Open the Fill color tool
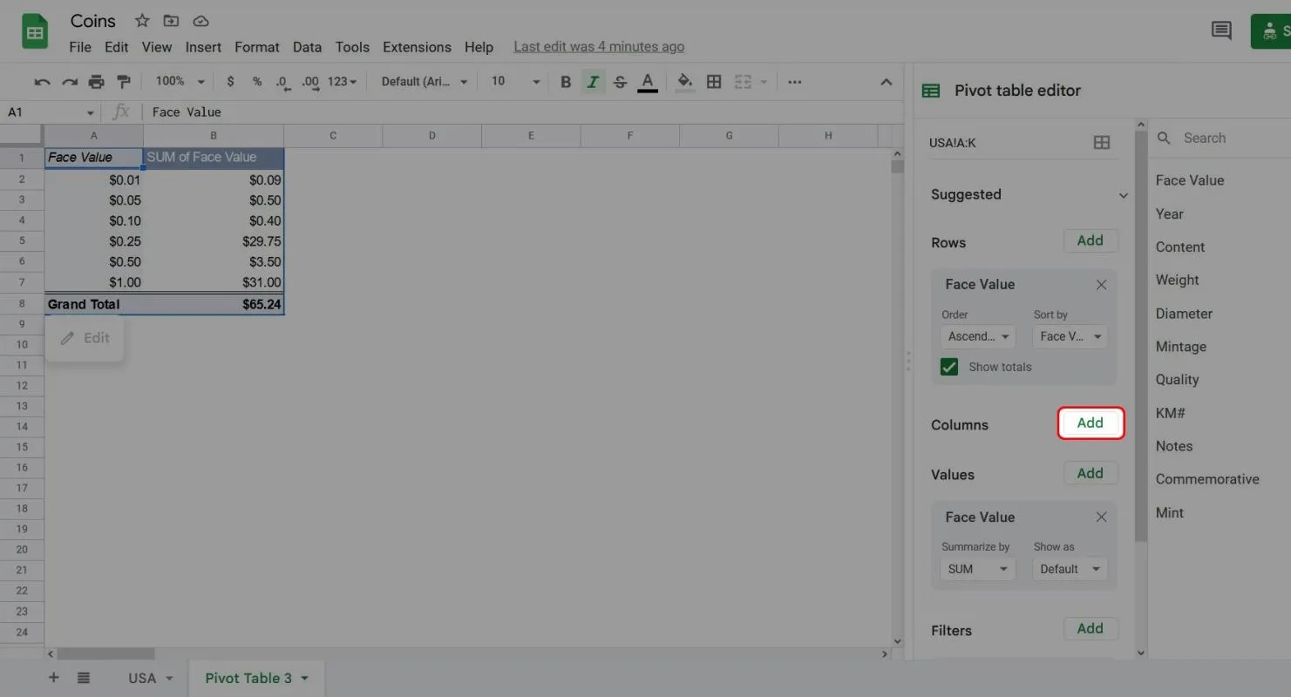Image resolution: width=1291 pixels, height=697 pixels. [x=684, y=81]
